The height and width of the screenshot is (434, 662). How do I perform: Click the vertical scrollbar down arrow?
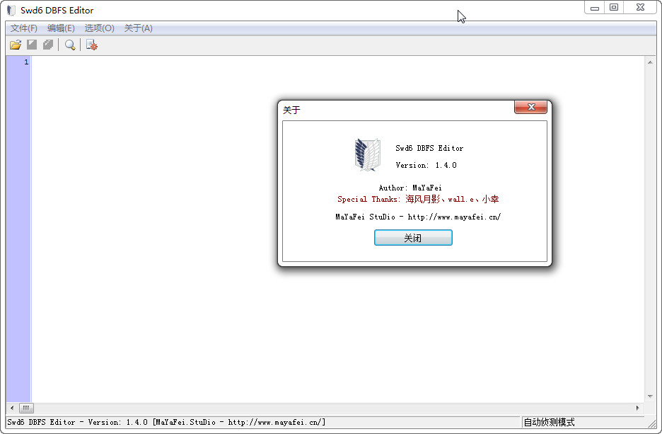click(650, 396)
